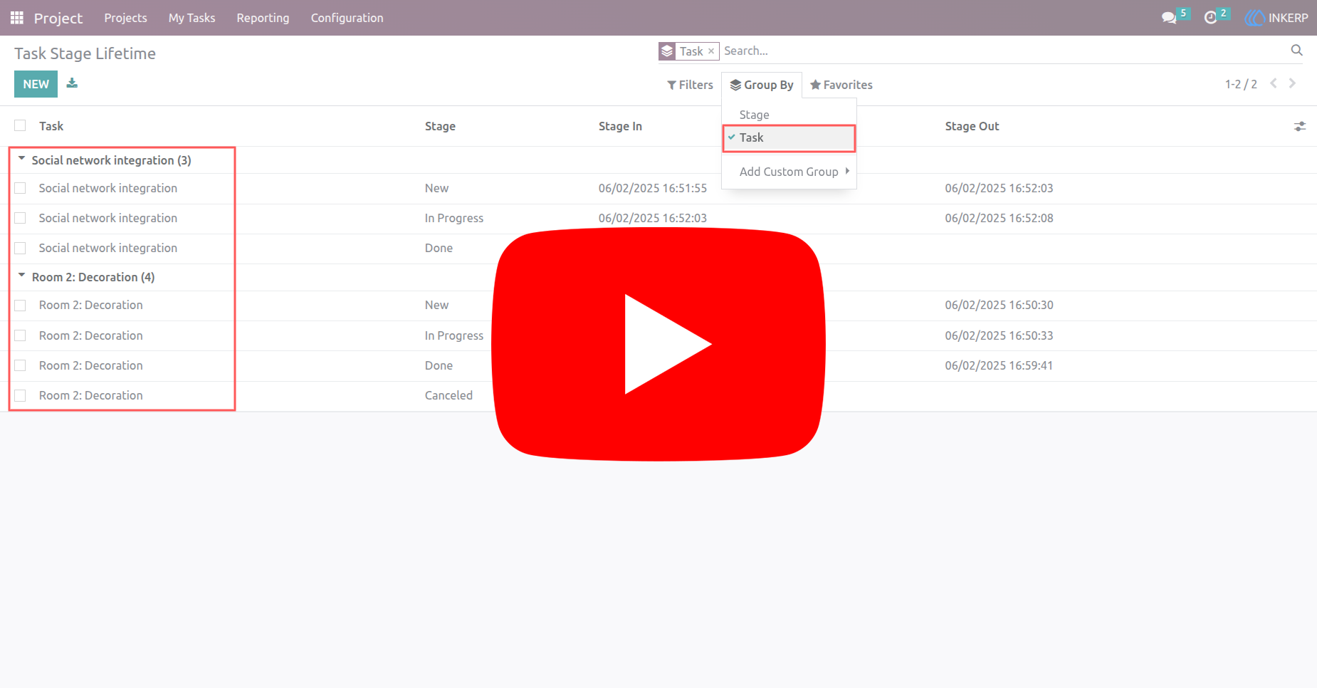Open the Projects menu
The width and height of the screenshot is (1317, 688).
click(125, 18)
